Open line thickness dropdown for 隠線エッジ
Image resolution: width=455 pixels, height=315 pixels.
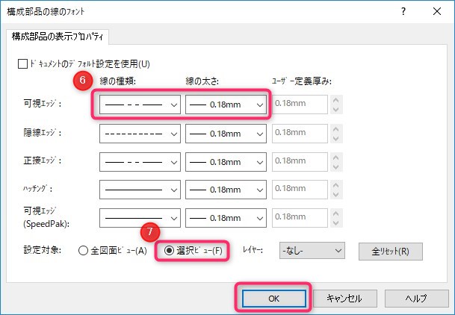226,134
